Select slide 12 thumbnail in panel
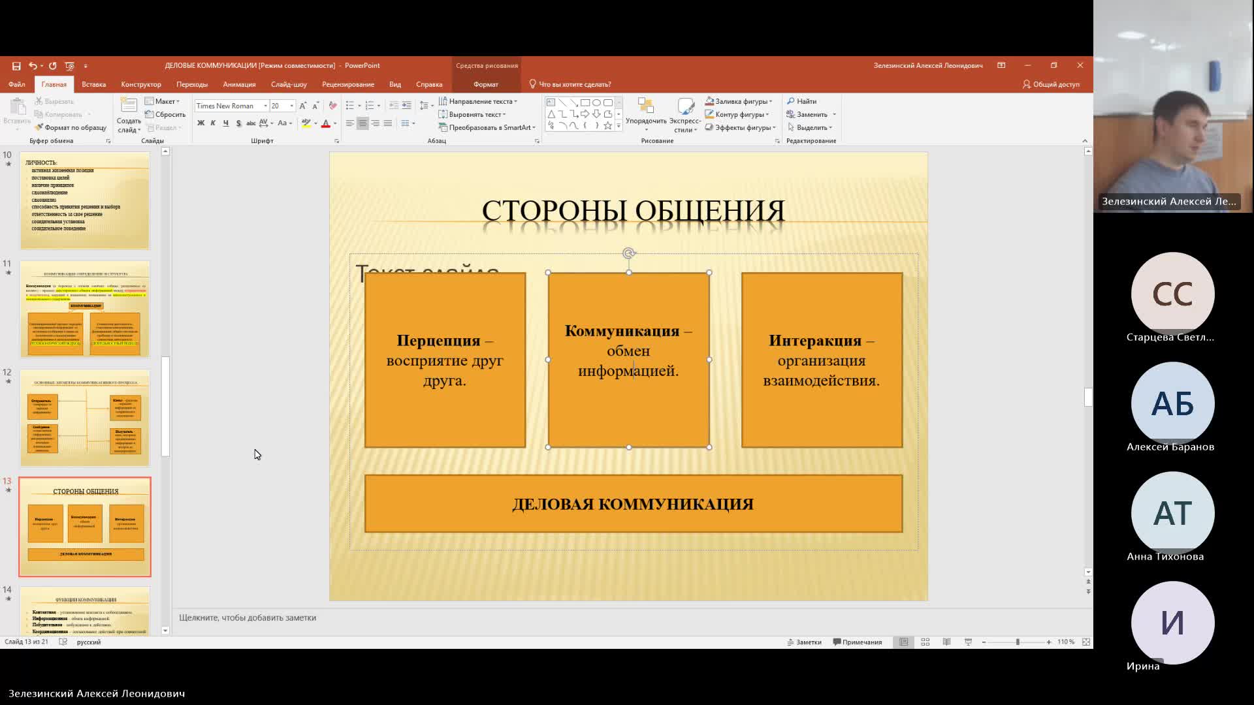Viewport: 1254px width, 705px height. [x=85, y=418]
